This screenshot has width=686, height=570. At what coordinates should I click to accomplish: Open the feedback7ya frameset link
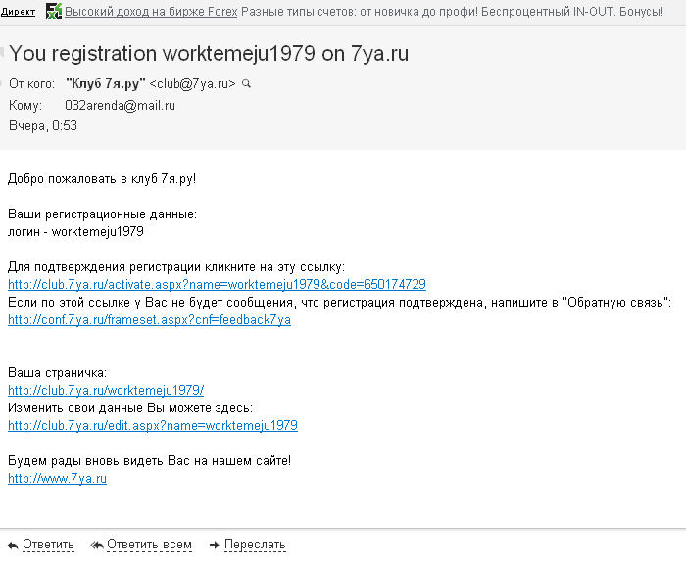click(149, 320)
